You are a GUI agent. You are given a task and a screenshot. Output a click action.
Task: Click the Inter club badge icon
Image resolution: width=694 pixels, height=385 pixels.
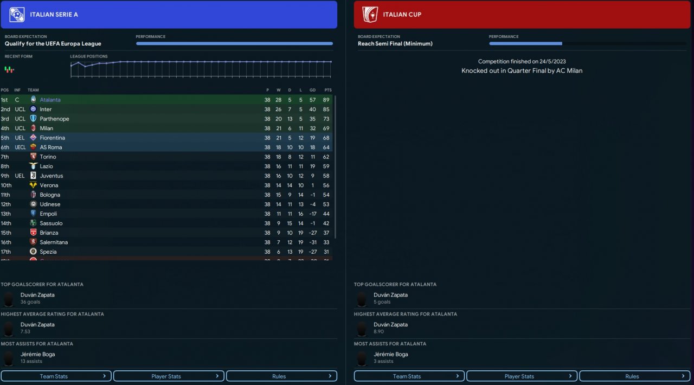click(x=33, y=110)
